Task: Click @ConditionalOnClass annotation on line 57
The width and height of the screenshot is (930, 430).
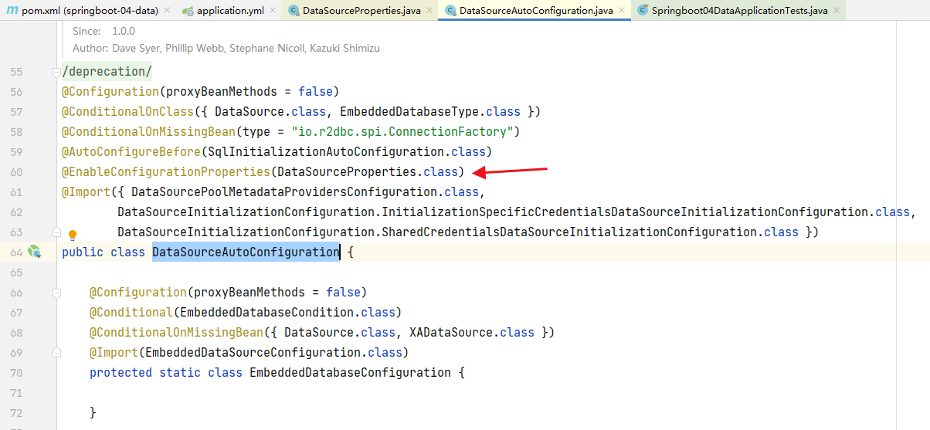Action: coord(127,112)
